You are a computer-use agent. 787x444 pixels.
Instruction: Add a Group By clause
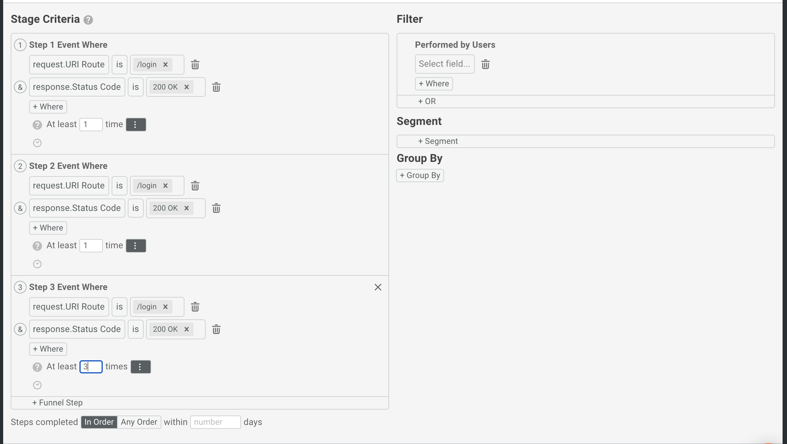420,176
